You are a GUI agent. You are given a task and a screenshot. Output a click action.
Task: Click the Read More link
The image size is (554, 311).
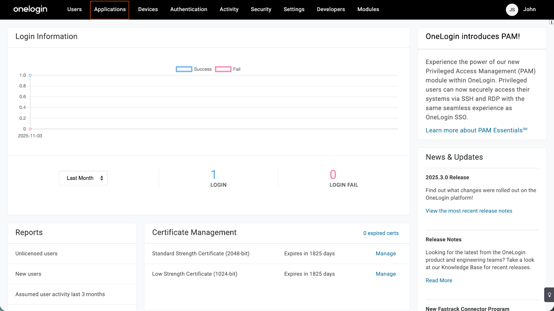point(439,280)
